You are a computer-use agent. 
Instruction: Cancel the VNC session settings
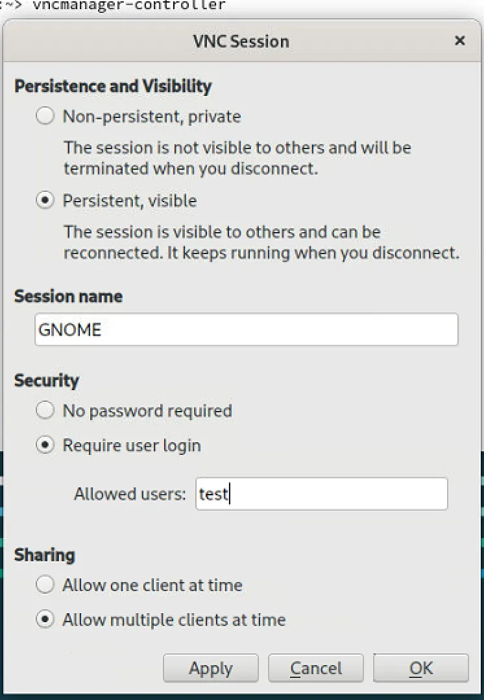tap(315, 668)
